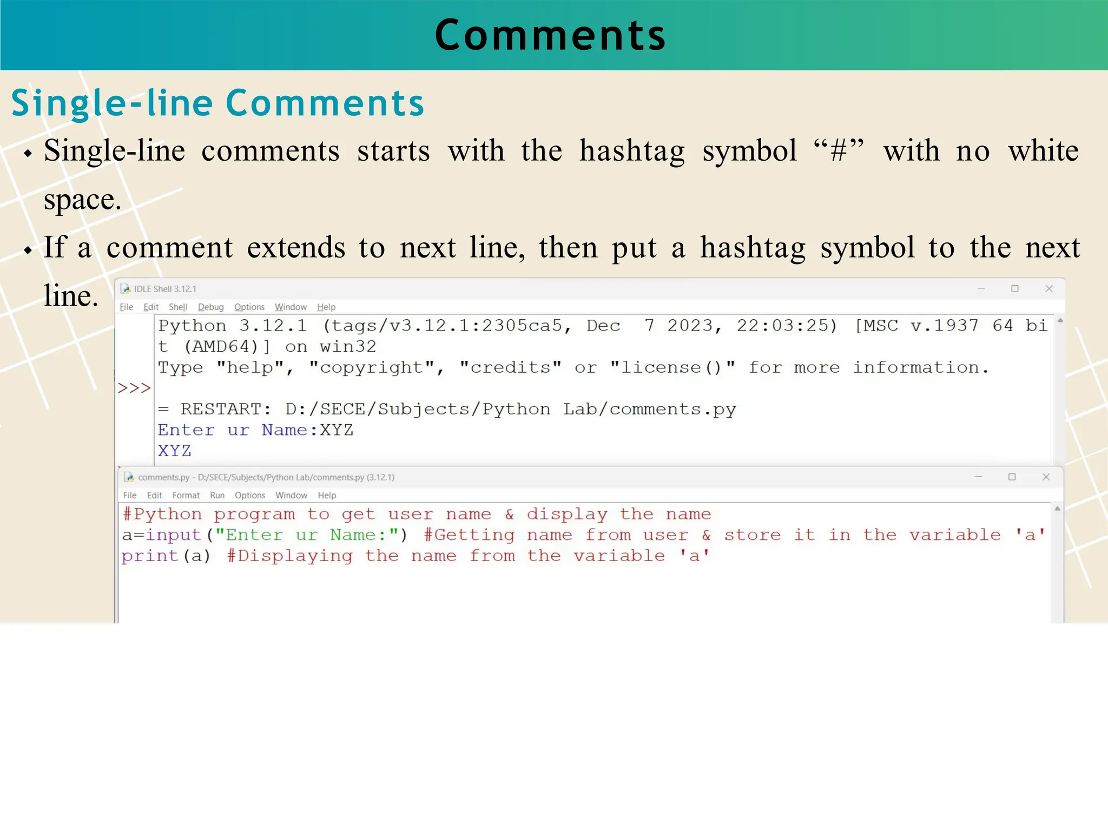This screenshot has height=831, width=1108.
Task: Open the File menu in IDLE Shell
Action: (x=126, y=307)
